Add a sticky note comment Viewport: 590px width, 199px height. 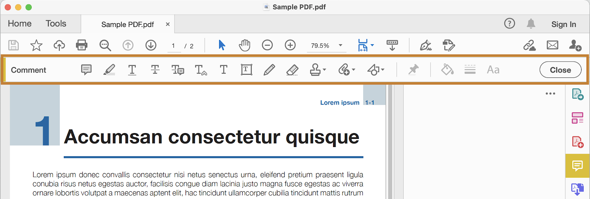click(x=86, y=70)
